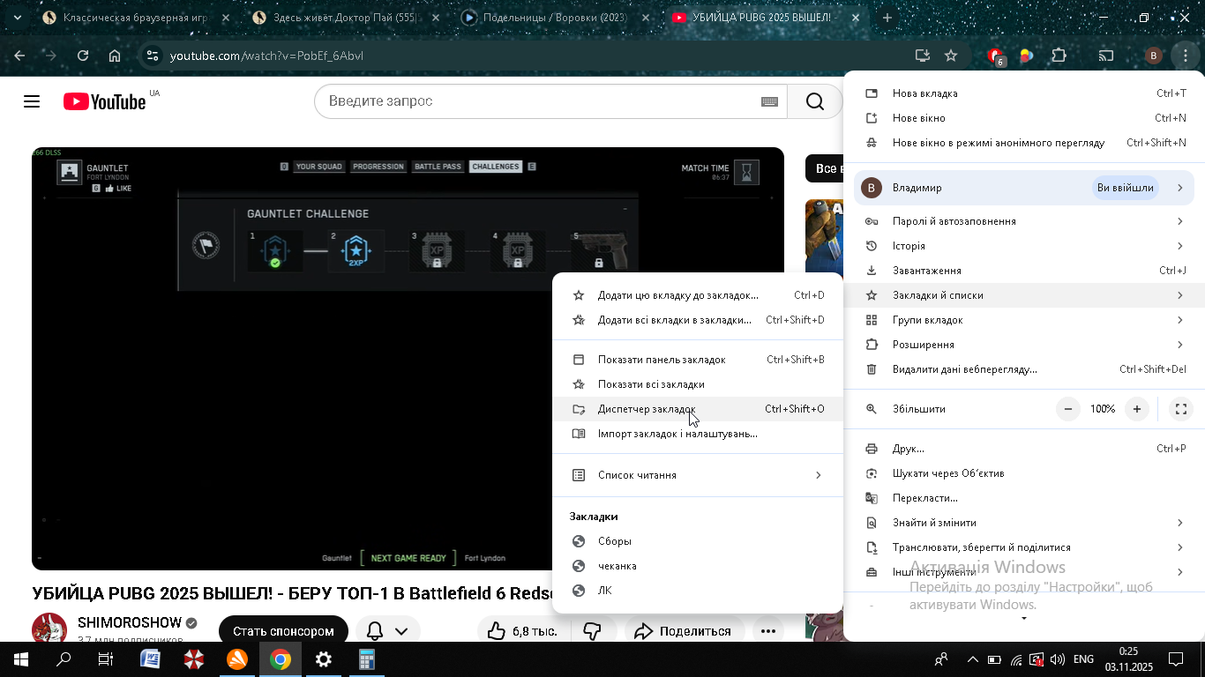View site information next to the address
This screenshot has height=677, width=1205.
click(x=152, y=56)
